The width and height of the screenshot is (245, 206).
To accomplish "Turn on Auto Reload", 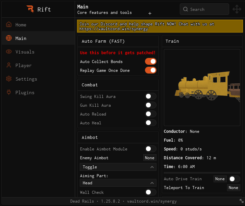I will point(151,114).
